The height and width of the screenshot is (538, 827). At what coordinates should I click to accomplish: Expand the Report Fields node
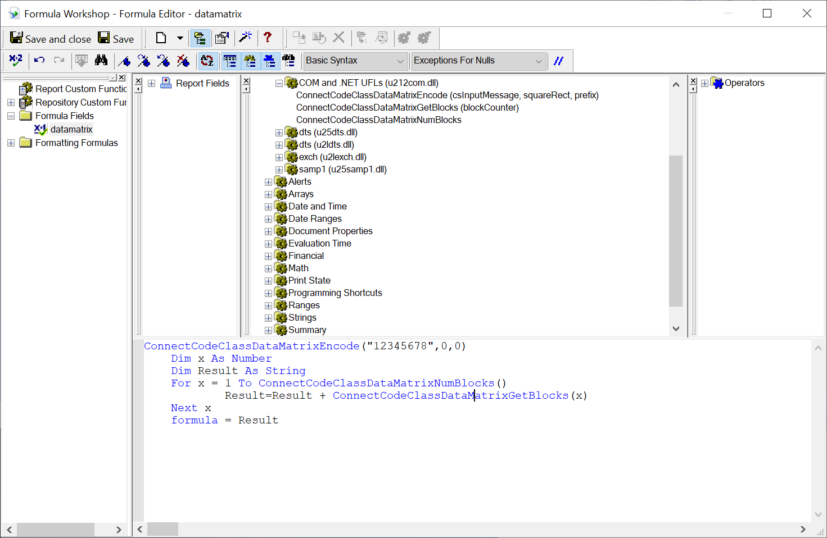tap(151, 84)
